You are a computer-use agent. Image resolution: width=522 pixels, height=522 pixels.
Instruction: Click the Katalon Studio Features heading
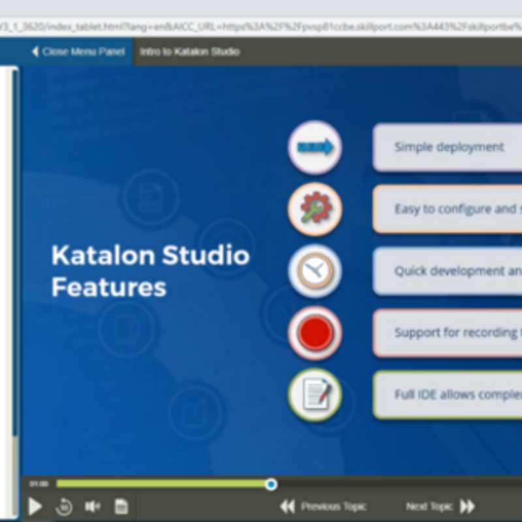[151, 271]
